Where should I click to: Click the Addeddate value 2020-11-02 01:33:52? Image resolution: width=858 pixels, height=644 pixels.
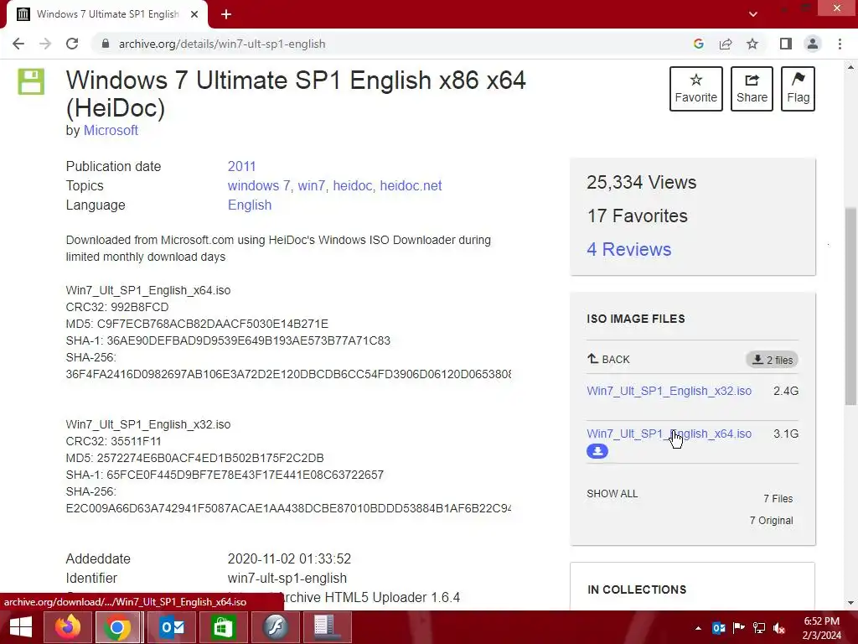pos(289,559)
